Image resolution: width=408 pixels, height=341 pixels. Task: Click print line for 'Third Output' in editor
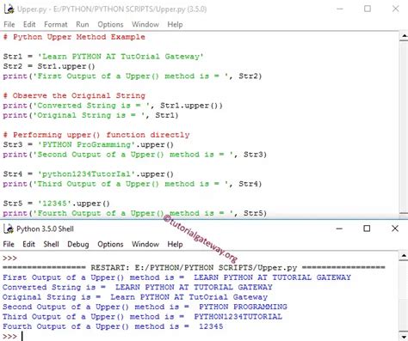(x=133, y=184)
